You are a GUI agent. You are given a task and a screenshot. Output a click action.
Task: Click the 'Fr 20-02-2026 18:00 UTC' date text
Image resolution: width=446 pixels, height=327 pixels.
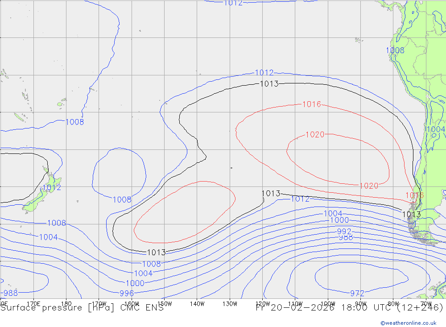[324, 308]
